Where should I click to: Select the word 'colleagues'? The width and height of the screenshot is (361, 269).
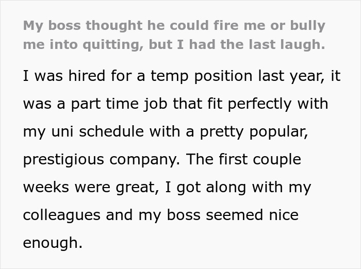click(x=62, y=215)
